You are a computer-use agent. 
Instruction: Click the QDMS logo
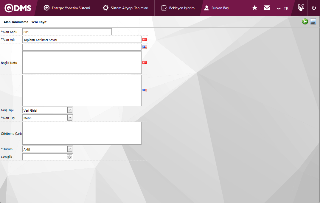point(18,8)
